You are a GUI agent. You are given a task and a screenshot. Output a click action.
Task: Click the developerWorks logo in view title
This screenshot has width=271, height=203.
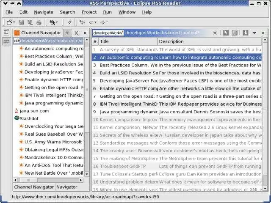click(x=108, y=33)
